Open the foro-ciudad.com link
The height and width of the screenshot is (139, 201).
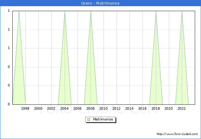click(x=177, y=134)
